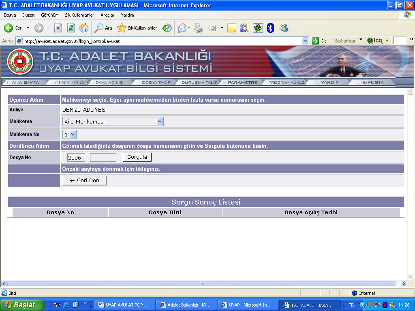Open the Geri back history dropdown arrow
The width and height of the screenshot is (415, 311).
(x=28, y=28)
